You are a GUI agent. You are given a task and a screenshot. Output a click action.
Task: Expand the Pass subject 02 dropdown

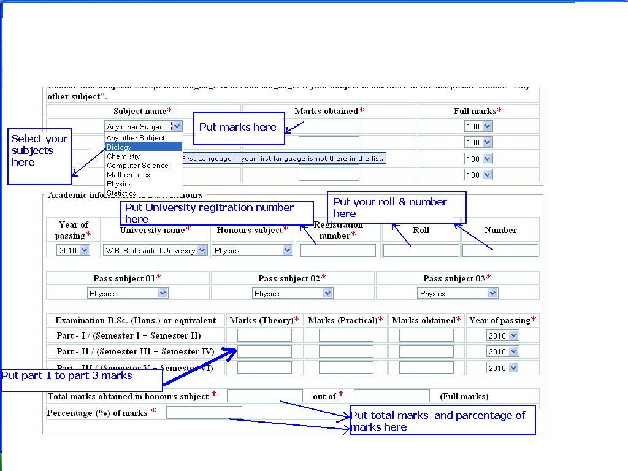pyautogui.click(x=293, y=293)
